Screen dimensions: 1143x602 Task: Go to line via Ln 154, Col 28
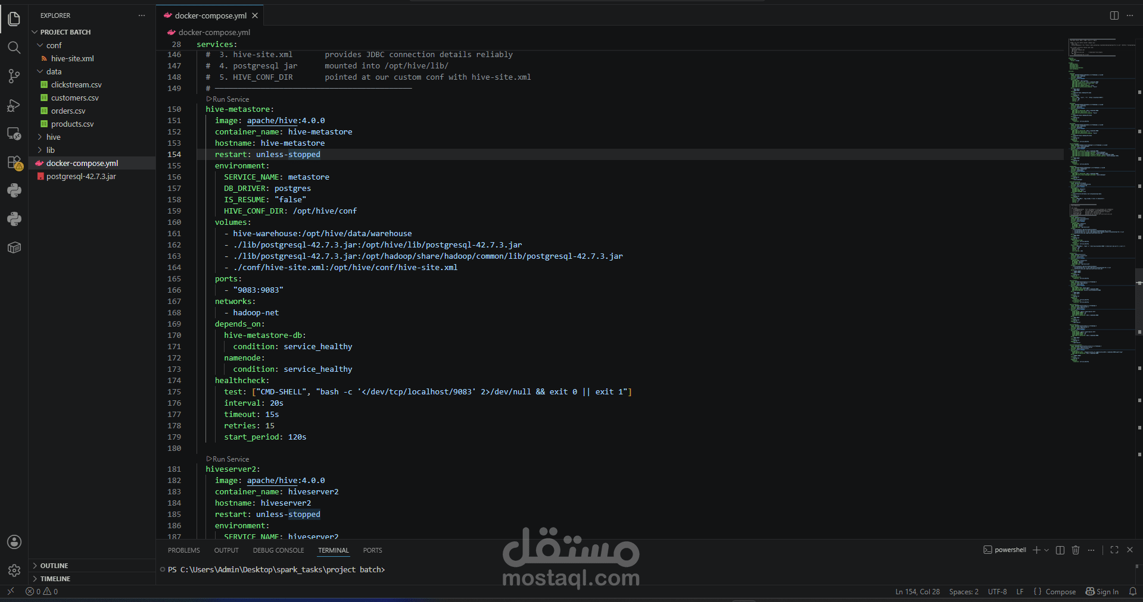click(x=917, y=591)
